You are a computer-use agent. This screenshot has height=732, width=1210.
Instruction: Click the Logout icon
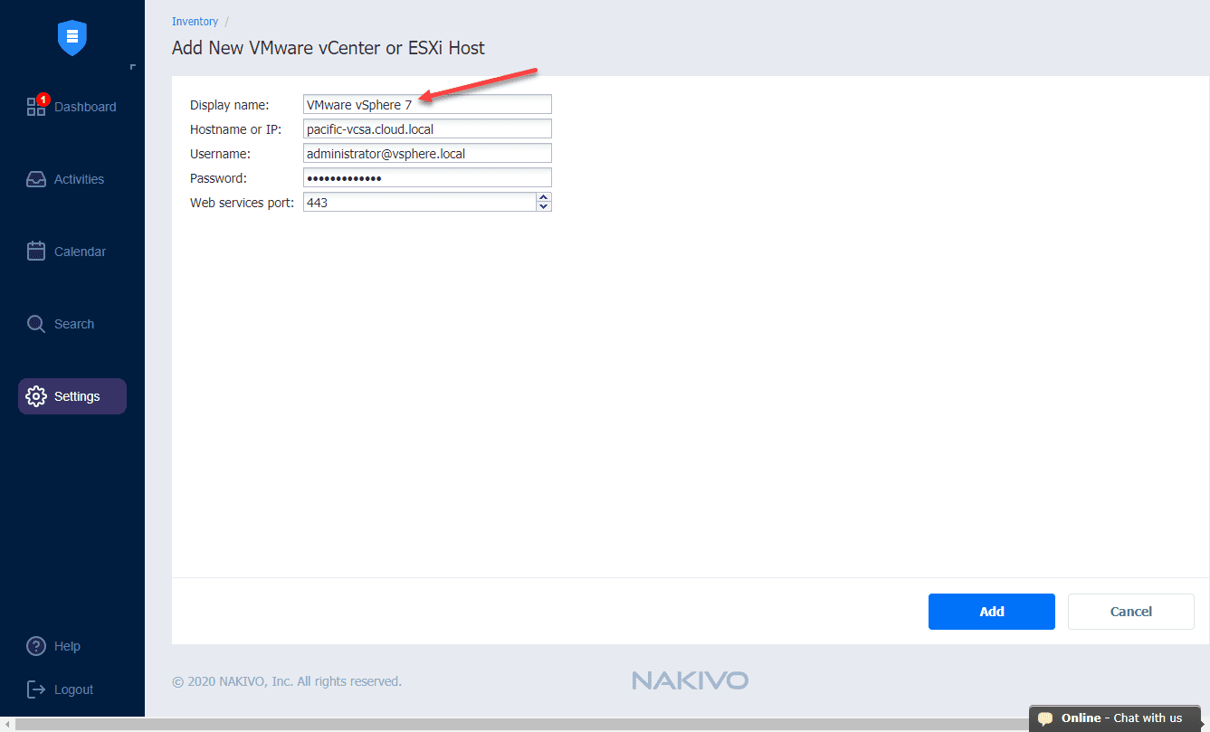(34, 689)
